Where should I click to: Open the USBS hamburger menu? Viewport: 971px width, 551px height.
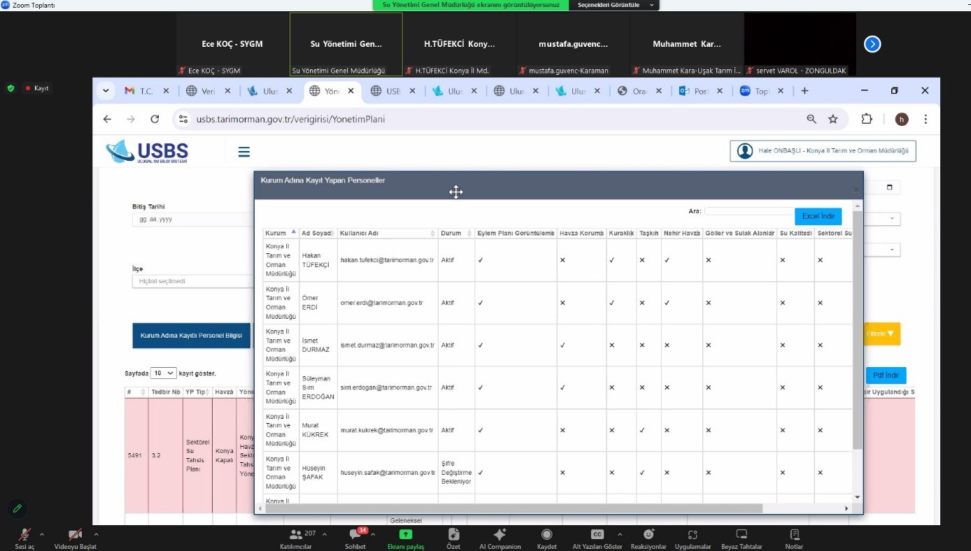point(244,152)
